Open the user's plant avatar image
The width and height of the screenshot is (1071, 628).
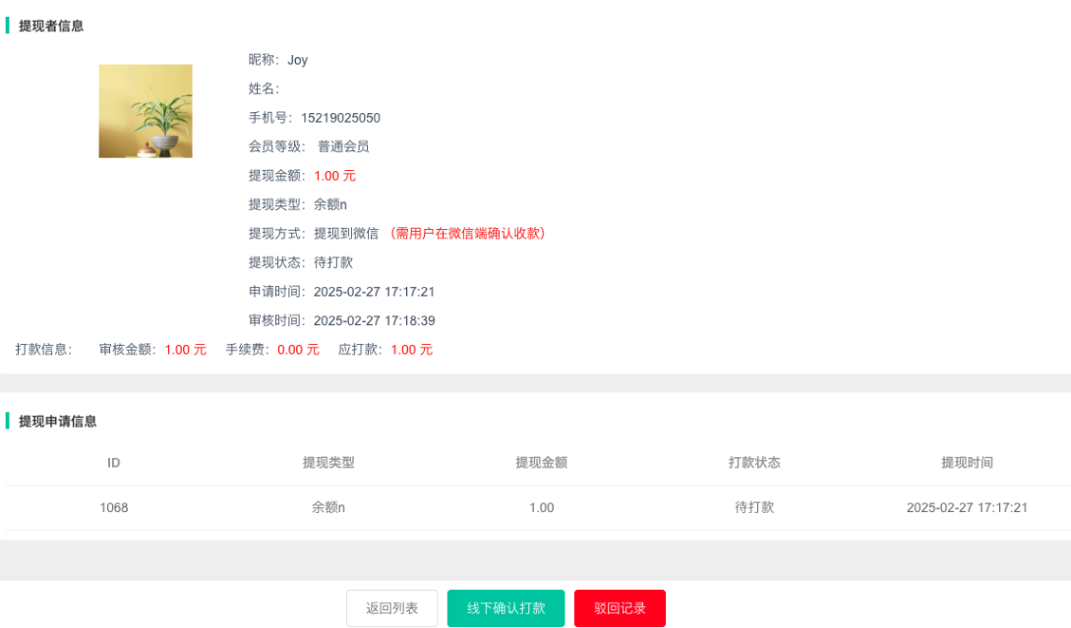pyautogui.click(x=146, y=111)
